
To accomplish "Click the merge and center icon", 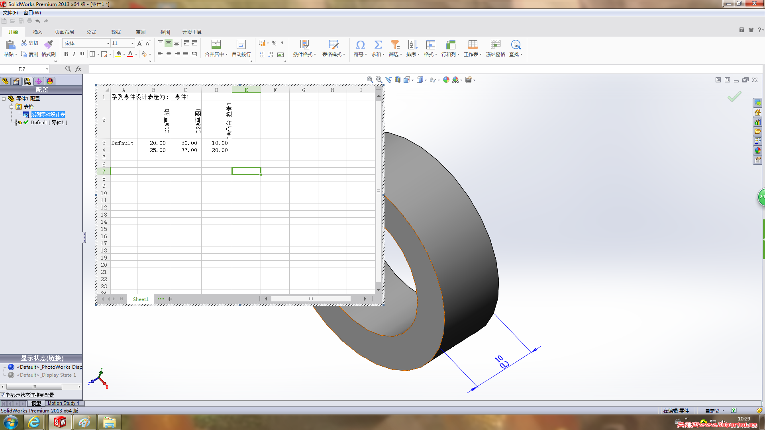I will pyautogui.click(x=216, y=44).
